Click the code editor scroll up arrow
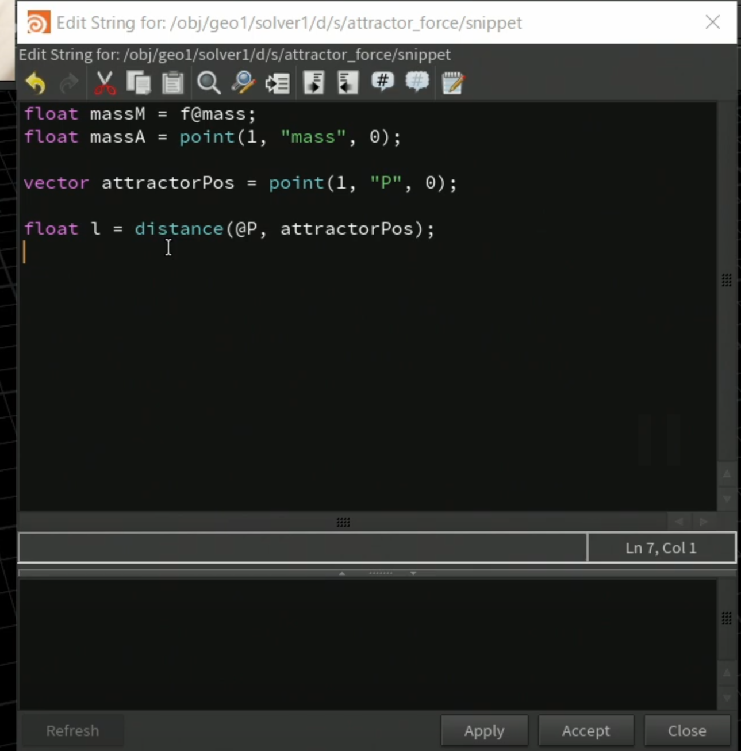The height and width of the screenshot is (751, 741). (x=727, y=474)
